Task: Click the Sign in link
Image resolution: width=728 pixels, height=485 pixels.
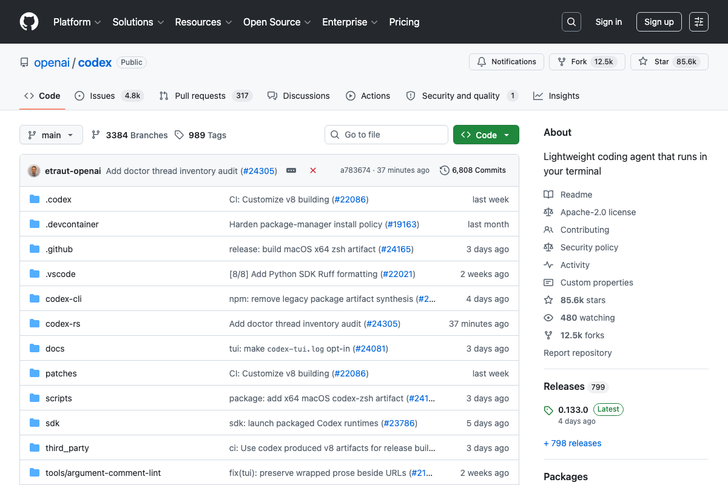Action: point(608,22)
